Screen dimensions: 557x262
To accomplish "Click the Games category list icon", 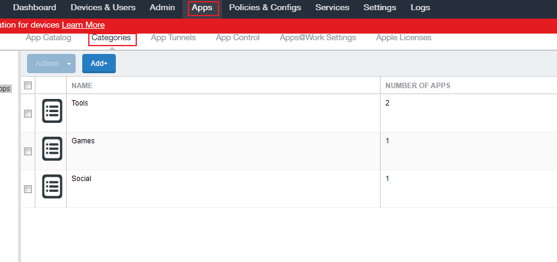I will [x=52, y=149].
